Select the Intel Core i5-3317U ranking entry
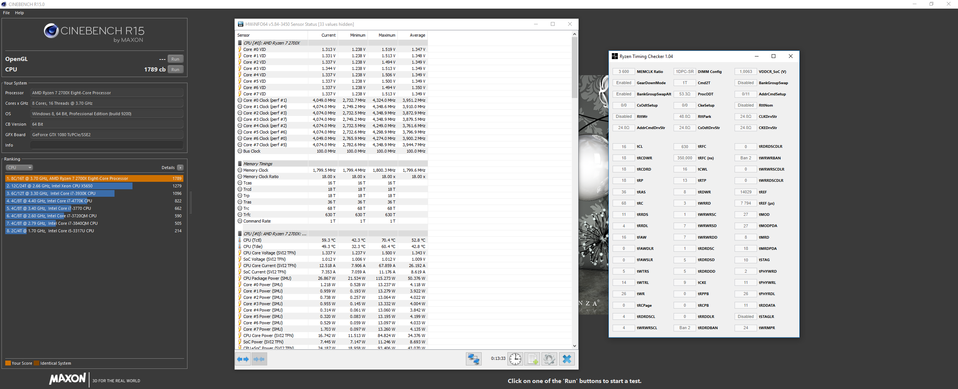Image resolution: width=958 pixels, height=389 pixels. (94, 231)
